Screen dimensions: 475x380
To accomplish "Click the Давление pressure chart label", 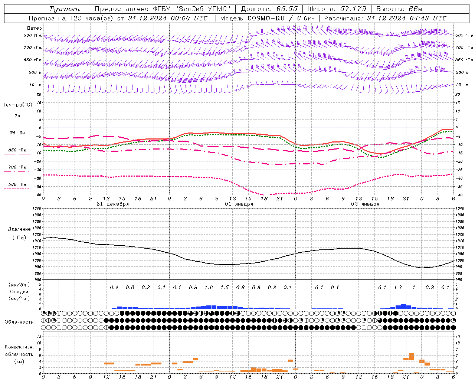I will tap(19, 229).
